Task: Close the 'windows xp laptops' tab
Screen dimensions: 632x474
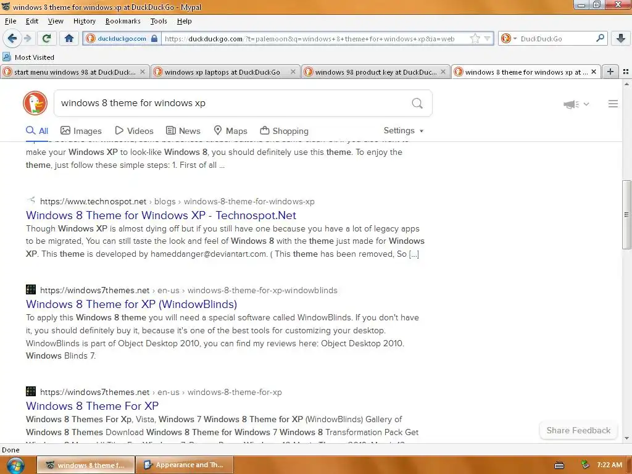Action: [293, 72]
